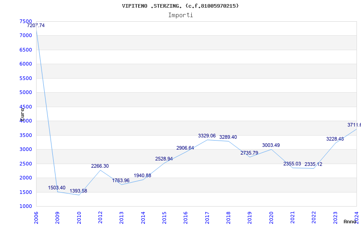Click y-axis value 5000
361x226 pixels.
[26, 93]
